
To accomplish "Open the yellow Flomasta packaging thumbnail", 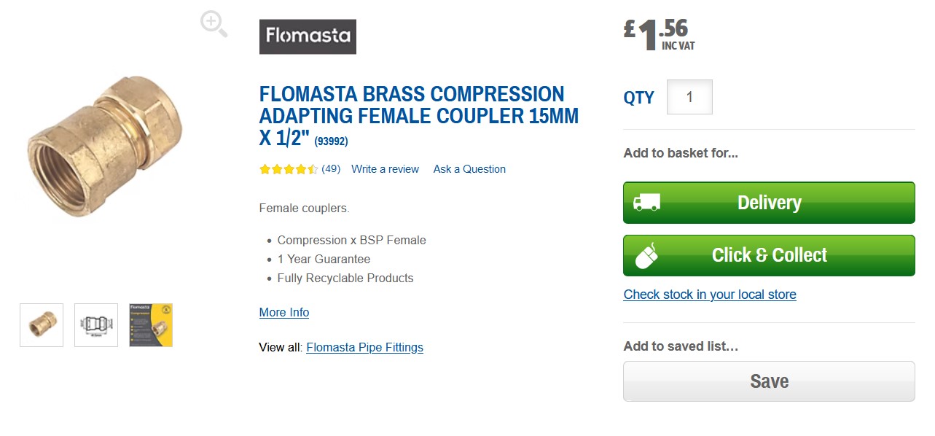I will click(151, 325).
